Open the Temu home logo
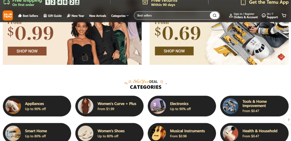The height and width of the screenshot is (141, 291). coord(8,16)
